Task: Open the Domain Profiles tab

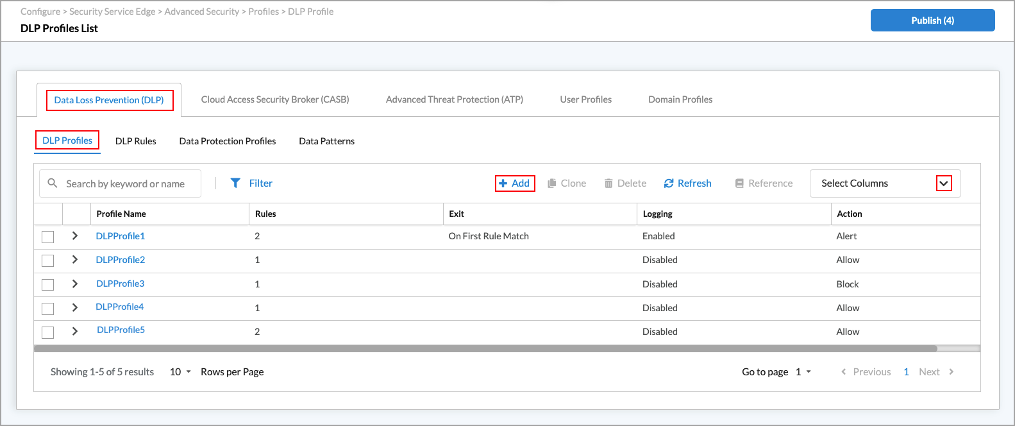Action: 680,99
